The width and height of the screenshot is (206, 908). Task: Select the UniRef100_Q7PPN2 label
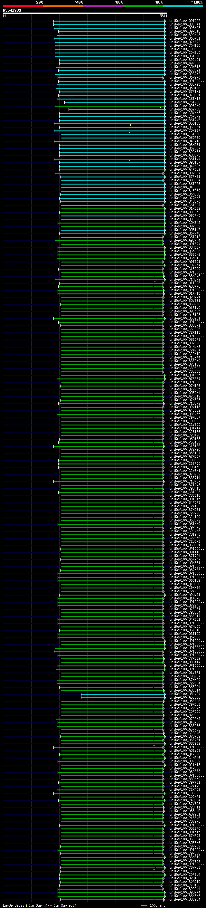(184, 719)
